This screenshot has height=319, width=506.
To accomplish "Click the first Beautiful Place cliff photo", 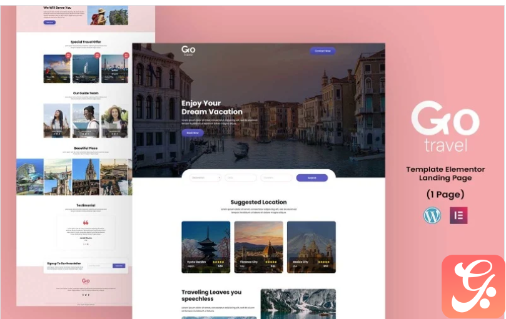I will (30, 177).
